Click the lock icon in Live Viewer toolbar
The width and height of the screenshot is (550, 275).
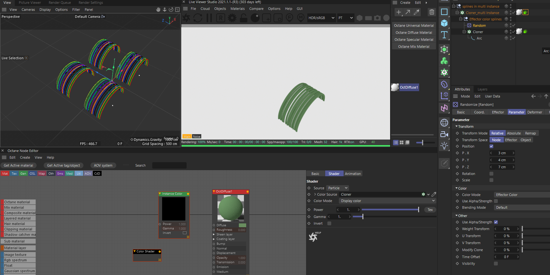244,18
